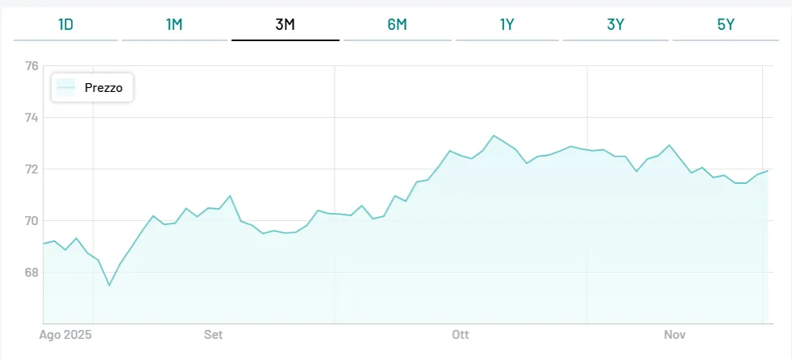Select the 1D time range tab
Image resolution: width=792 pixels, height=359 pixels.
pyautogui.click(x=66, y=24)
